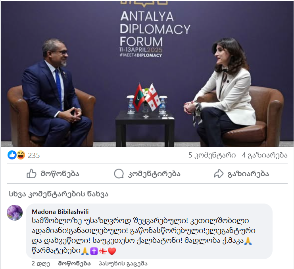Open the 4 გაზიარება shares list
The height and width of the screenshot is (269, 294).
[x=265, y=155]
